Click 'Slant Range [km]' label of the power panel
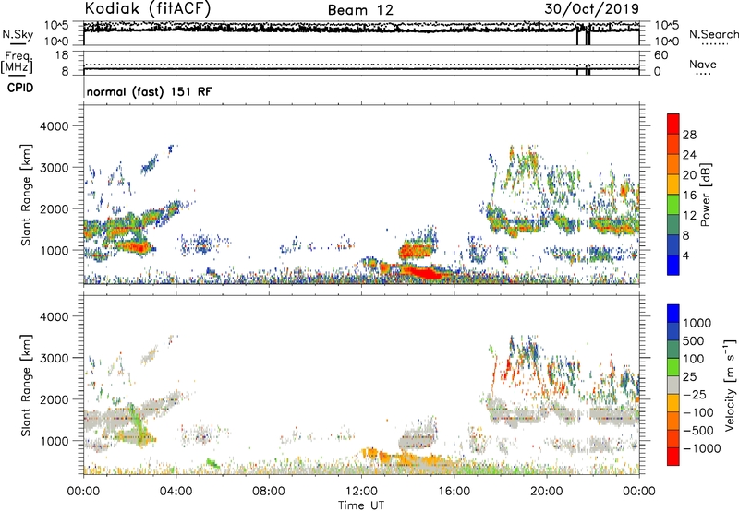739x511 pixels. pyautogui.click(x=26, y=195)
